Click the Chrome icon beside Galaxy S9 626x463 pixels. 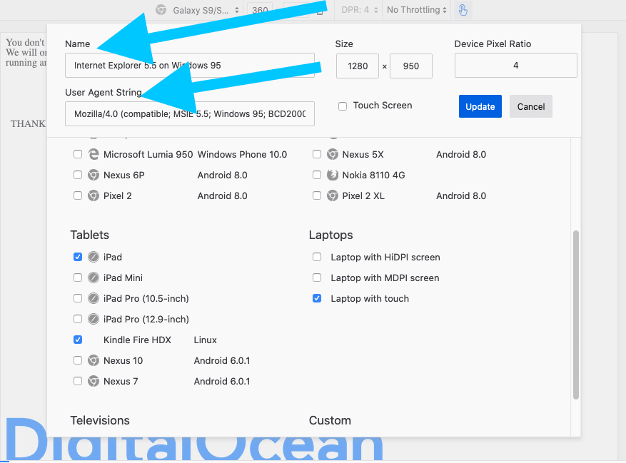click(x=161, y=10)
